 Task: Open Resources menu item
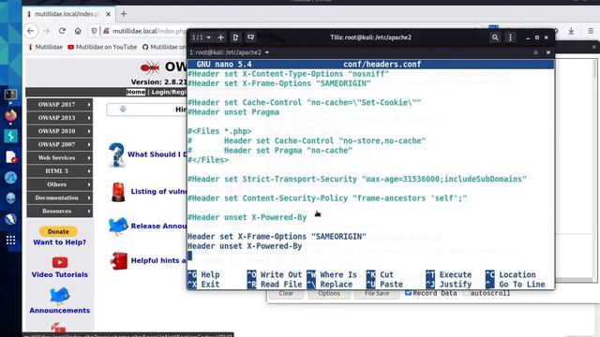coord(60,211)
